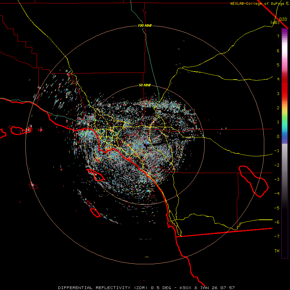This screenshot has height=290, width=290.
Task: Click the -5 value on the color scale
Action: tap(277, 208)
